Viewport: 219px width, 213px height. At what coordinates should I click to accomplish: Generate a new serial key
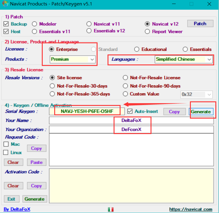pos(201,112)
